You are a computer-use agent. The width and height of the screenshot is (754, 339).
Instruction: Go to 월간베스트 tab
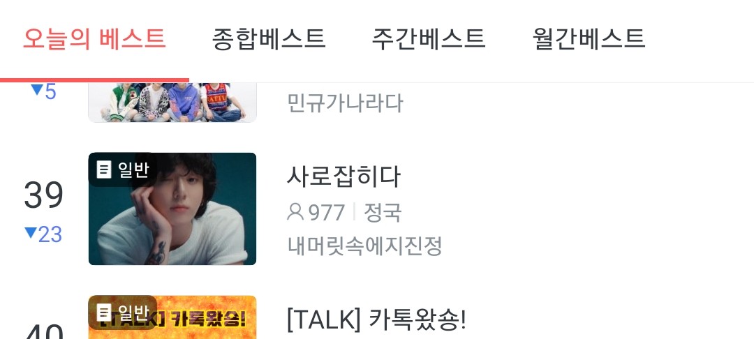point(589,39)
